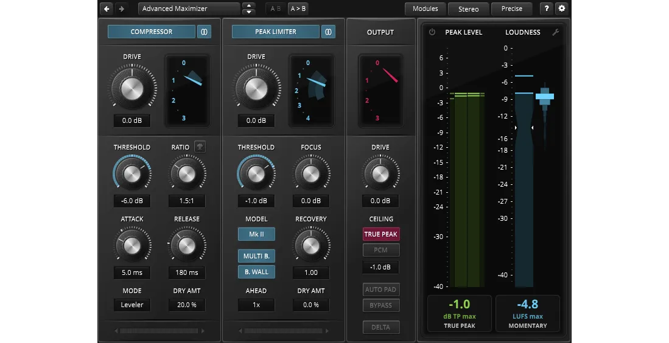Click the Compressor Attack knob

132,245
